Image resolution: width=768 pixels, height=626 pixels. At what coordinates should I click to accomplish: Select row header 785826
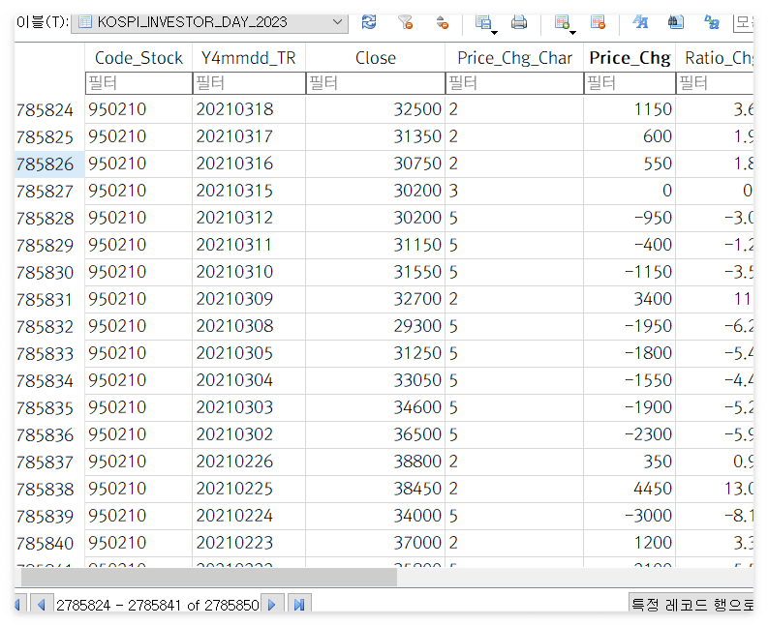49,164
